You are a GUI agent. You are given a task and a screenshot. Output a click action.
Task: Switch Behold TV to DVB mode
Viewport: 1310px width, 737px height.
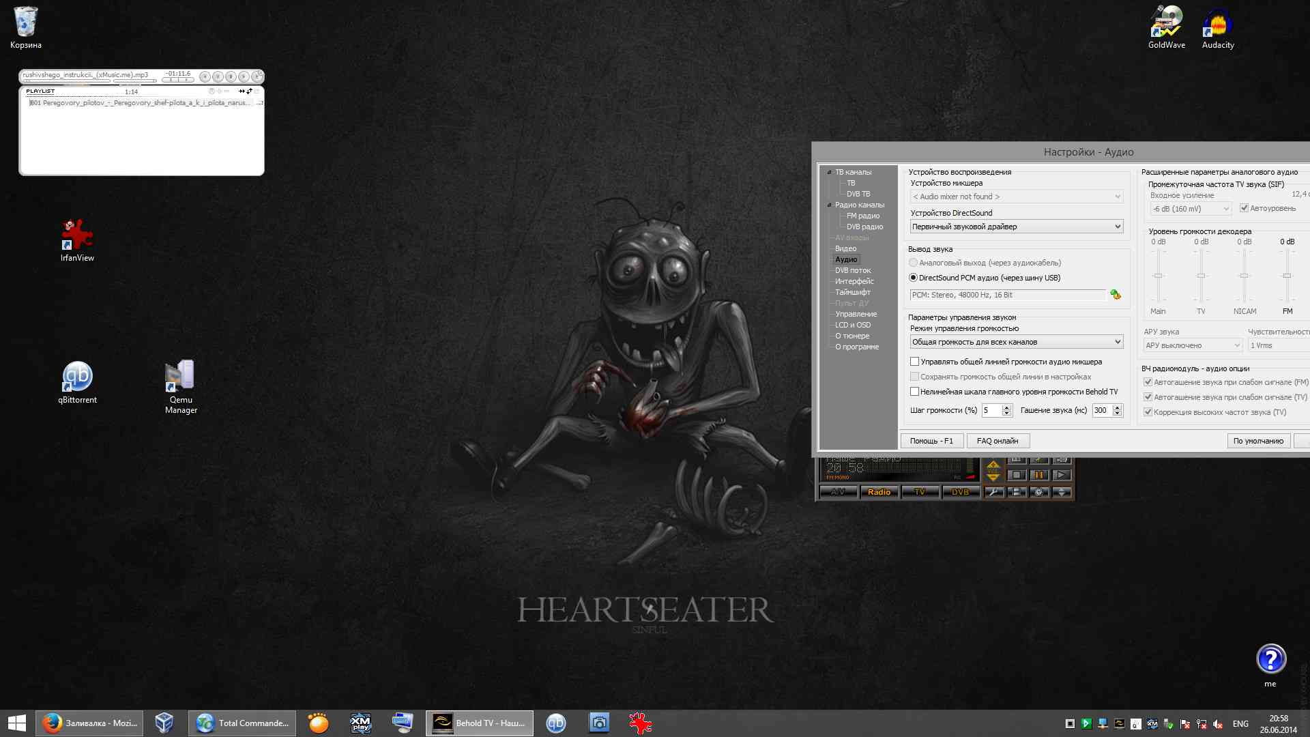click(960, 492)
